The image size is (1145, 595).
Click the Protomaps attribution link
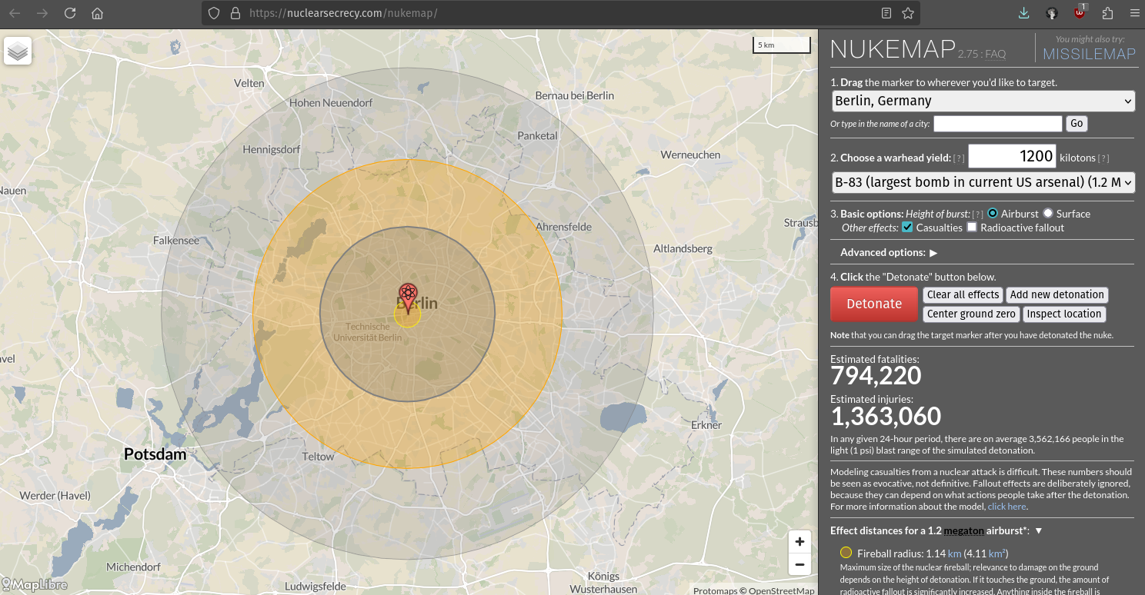[x=716, y=590]
